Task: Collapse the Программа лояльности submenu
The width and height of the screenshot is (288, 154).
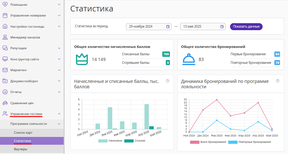Action: click(x=59, y=124)
